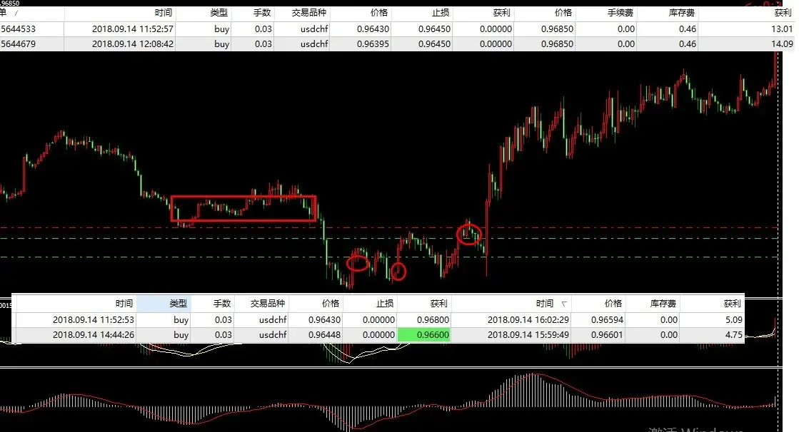Click the close price 0.96601

[x=607, y=335]
